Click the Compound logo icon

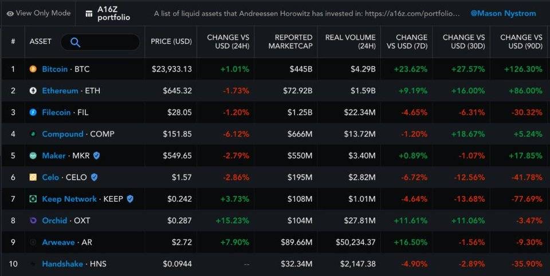point(33,134)
